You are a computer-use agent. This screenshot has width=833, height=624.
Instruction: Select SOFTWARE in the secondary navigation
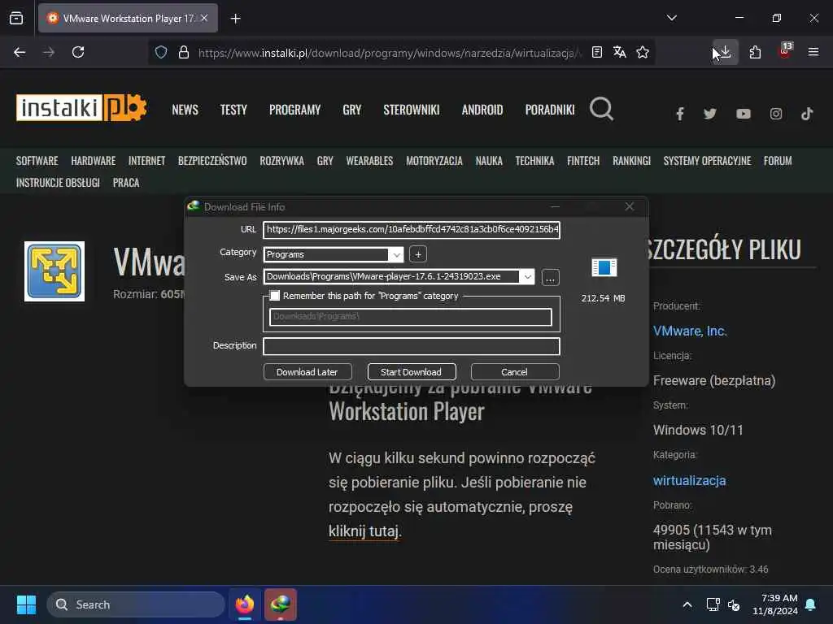click(37, 161)
